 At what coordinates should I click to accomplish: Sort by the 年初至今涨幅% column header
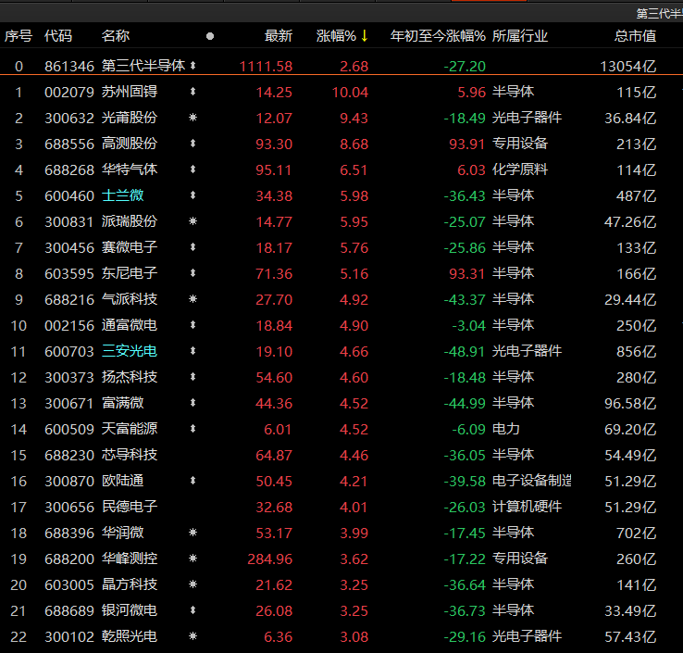tap(438, 36)
